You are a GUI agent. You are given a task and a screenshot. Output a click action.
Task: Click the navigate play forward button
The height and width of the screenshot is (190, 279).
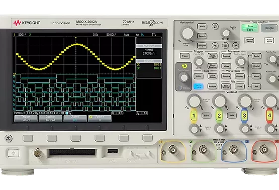(x=236, y=46)
